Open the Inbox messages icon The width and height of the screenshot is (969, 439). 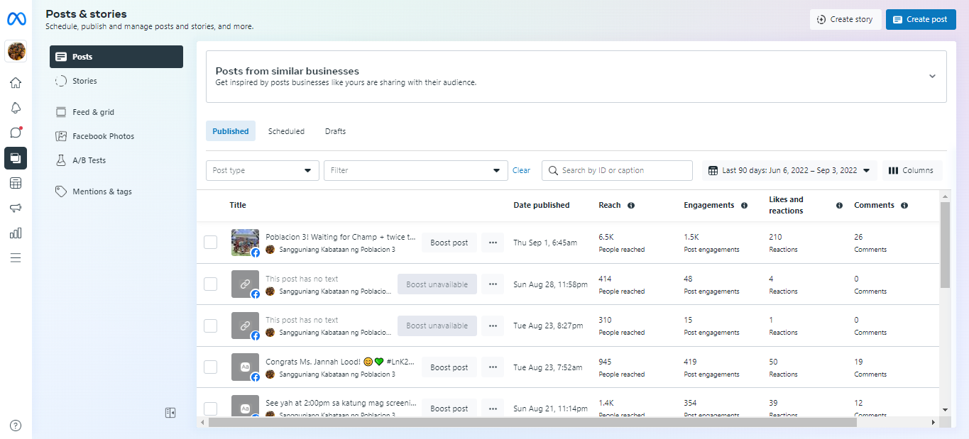(16, 133)
